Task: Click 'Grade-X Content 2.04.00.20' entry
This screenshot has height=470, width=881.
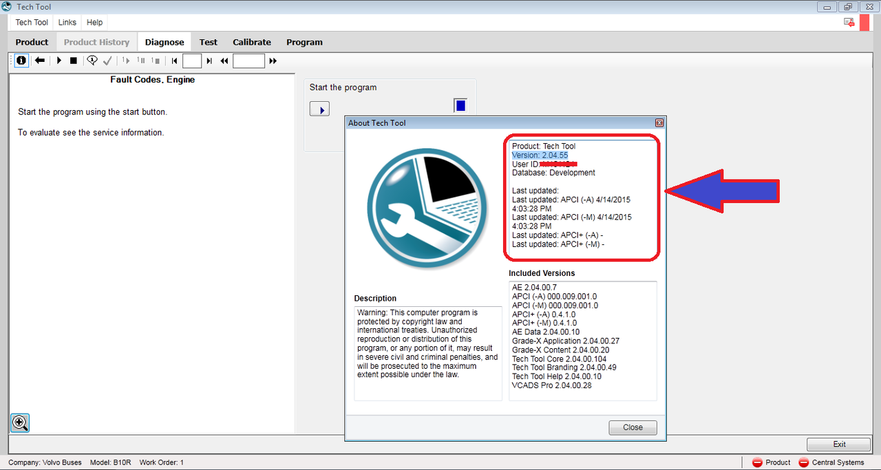Action: [560, 350]
